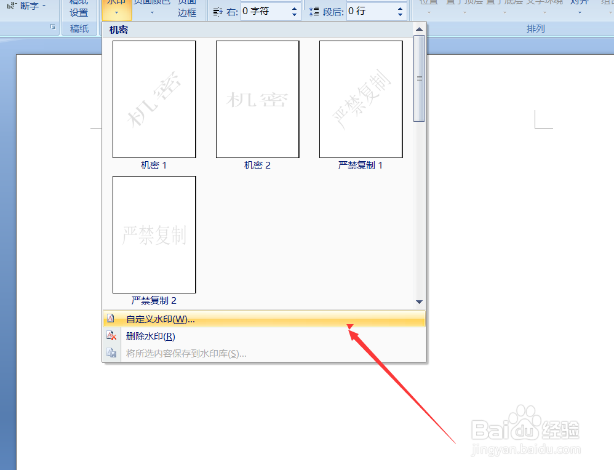Select the 严禁复制 1 watermark thumbnail

(x=361, y=100)
